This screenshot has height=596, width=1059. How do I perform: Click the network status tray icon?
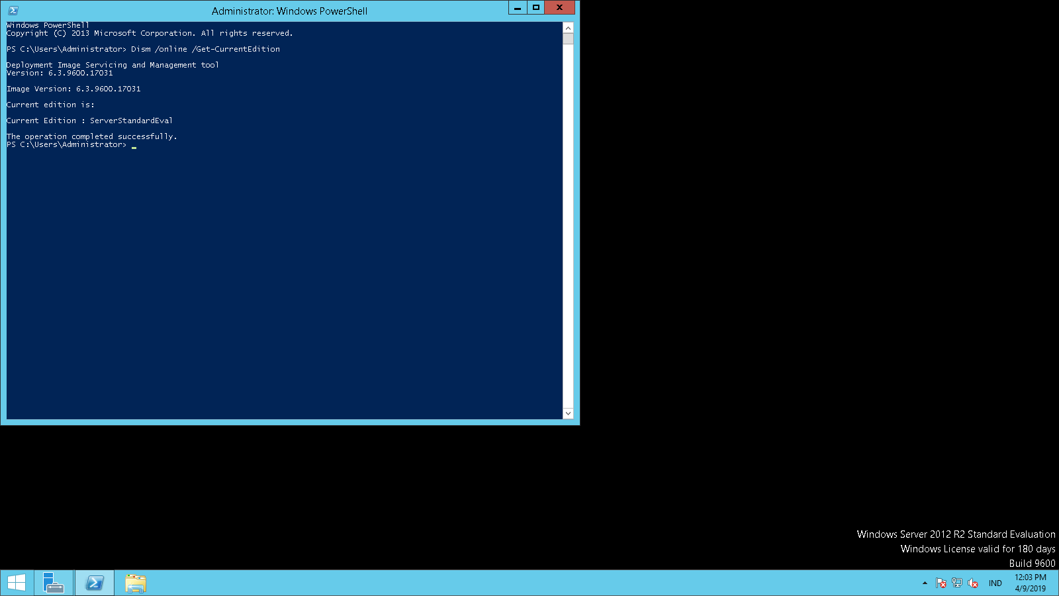(956, 583)
